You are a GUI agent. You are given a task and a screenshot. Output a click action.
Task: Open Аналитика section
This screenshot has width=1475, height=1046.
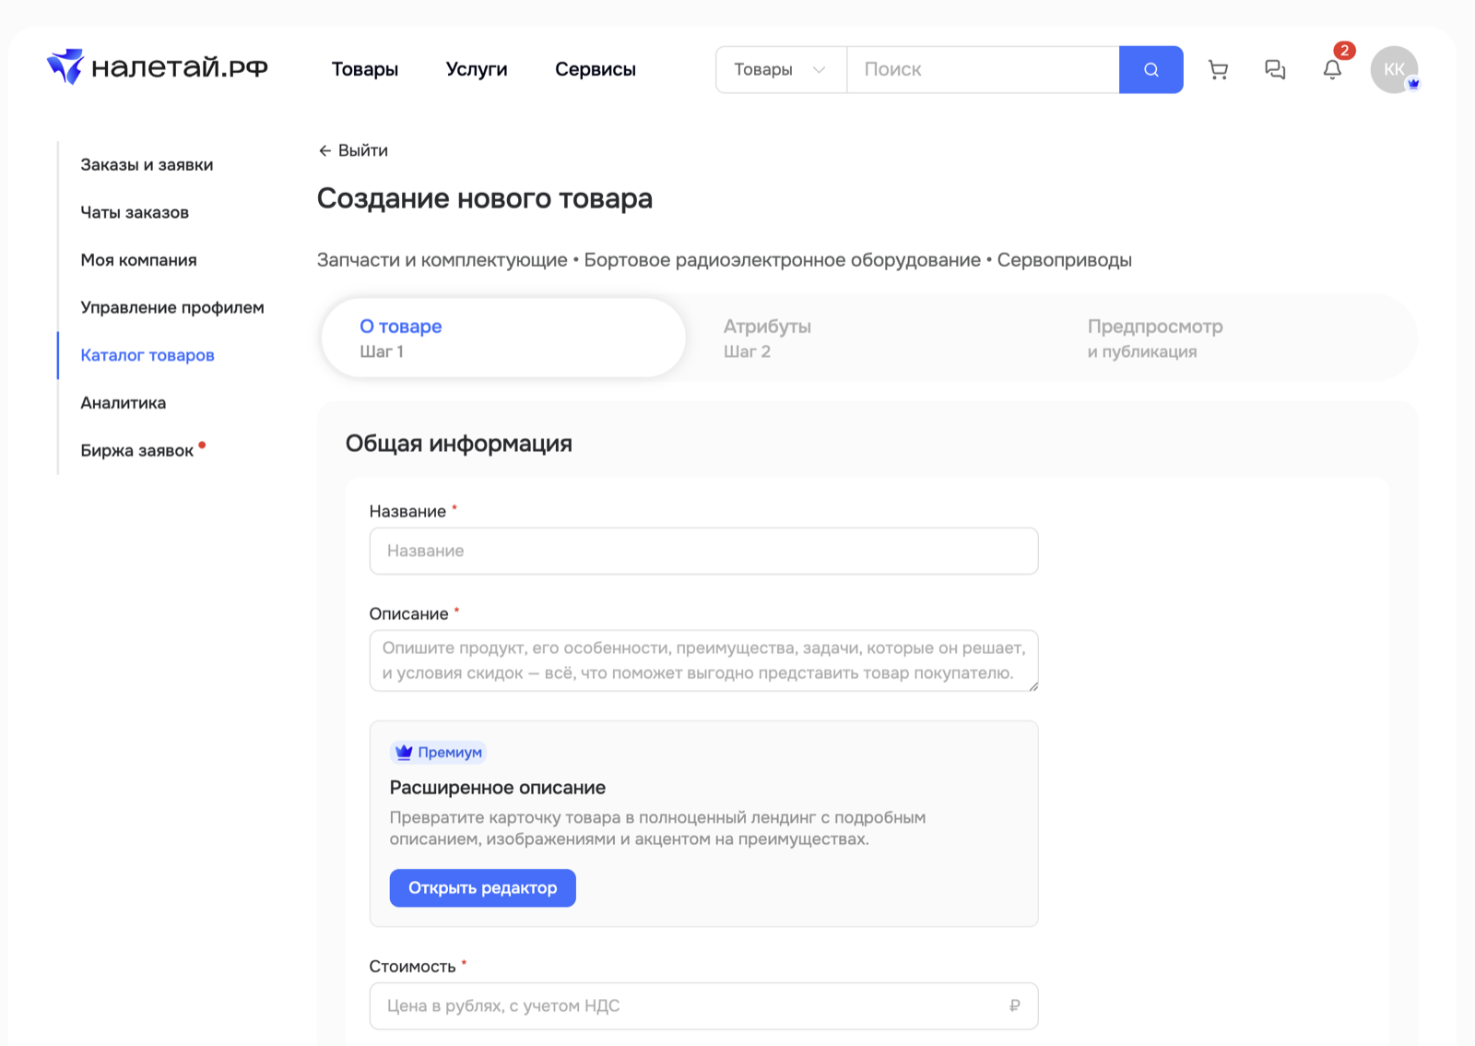tap(124, 403)
